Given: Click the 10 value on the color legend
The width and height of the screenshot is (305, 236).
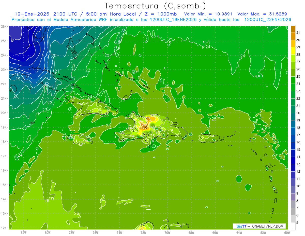Looking at the screenshot, I should pos(298,186).
